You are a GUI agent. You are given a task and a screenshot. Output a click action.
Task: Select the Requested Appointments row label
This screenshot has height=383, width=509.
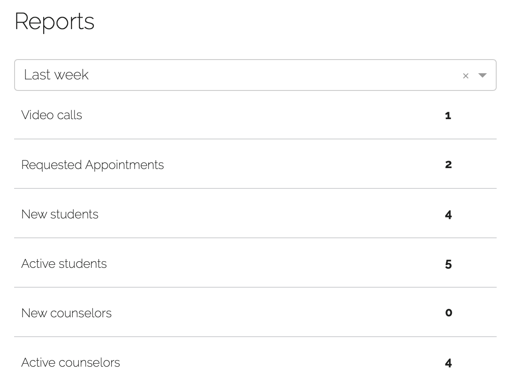pos(92,165)
